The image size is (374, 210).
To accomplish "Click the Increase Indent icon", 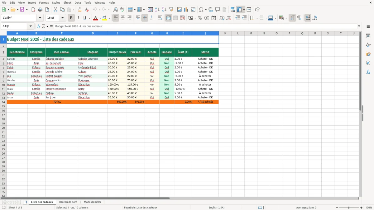I will pos(237,18).
